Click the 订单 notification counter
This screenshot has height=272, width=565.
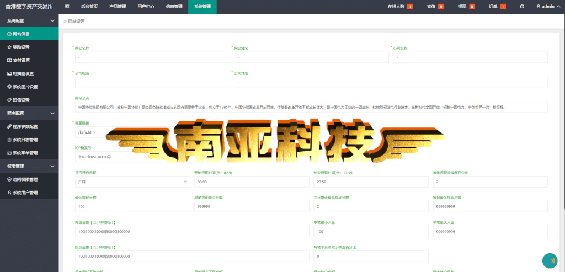tap(497, 7)
